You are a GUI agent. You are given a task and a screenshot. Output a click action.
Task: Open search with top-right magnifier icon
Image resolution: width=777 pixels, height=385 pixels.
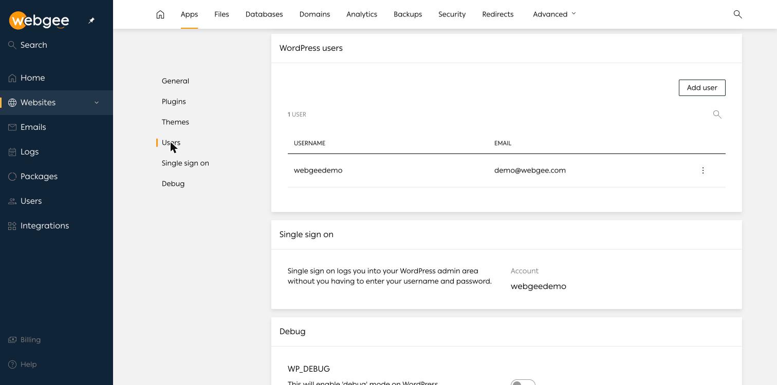pyautogui.click(x=737, y=14)
